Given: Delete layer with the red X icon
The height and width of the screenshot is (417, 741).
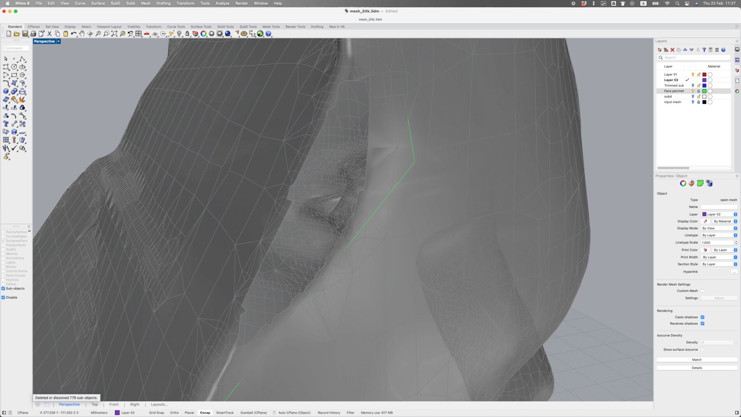Looking at the screenshot, I should point(672,50).
